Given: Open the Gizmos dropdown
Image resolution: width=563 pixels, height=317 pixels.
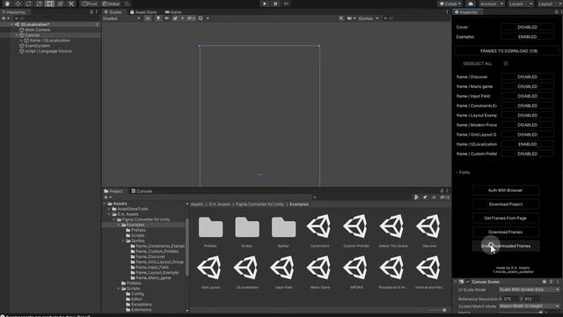Looking at the screenshot, I should pyautogui.click(x=368, y=18).
